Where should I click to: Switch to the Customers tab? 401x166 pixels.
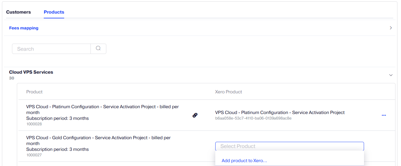[x=18, y=12]
